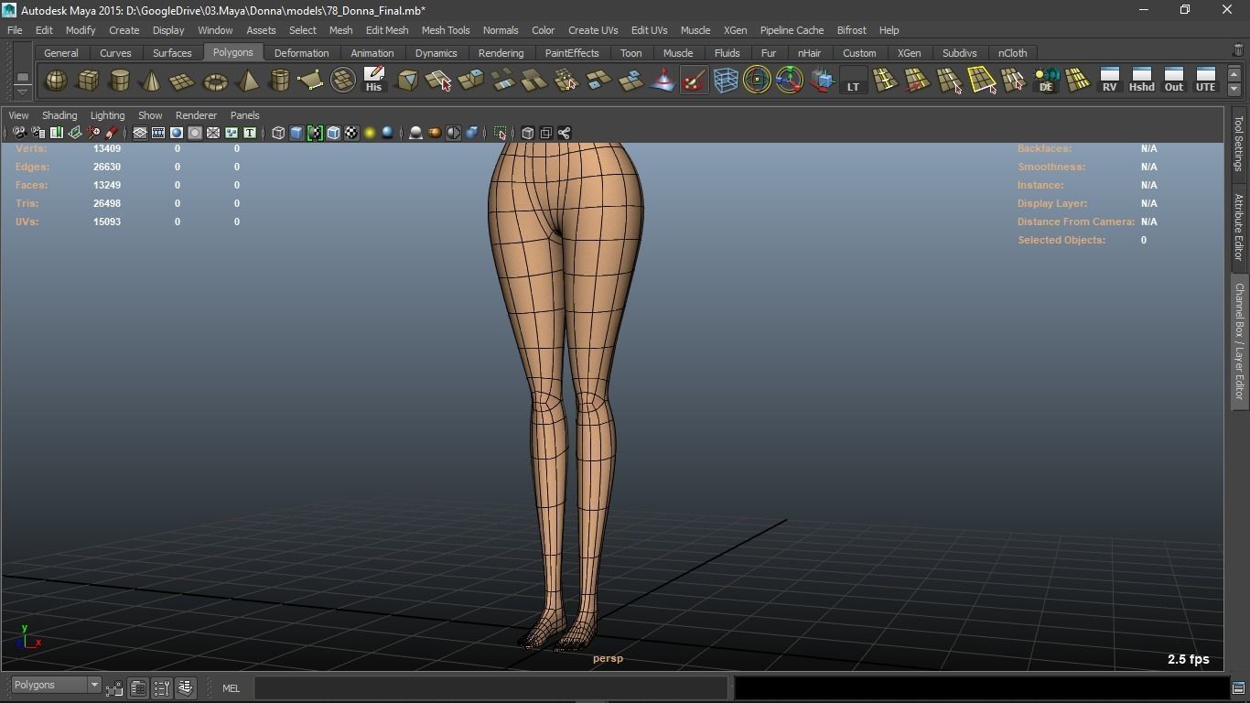The image size is (1250, 703).
Task: Click the shelf trash can icon
Action: coord(1238,51)
